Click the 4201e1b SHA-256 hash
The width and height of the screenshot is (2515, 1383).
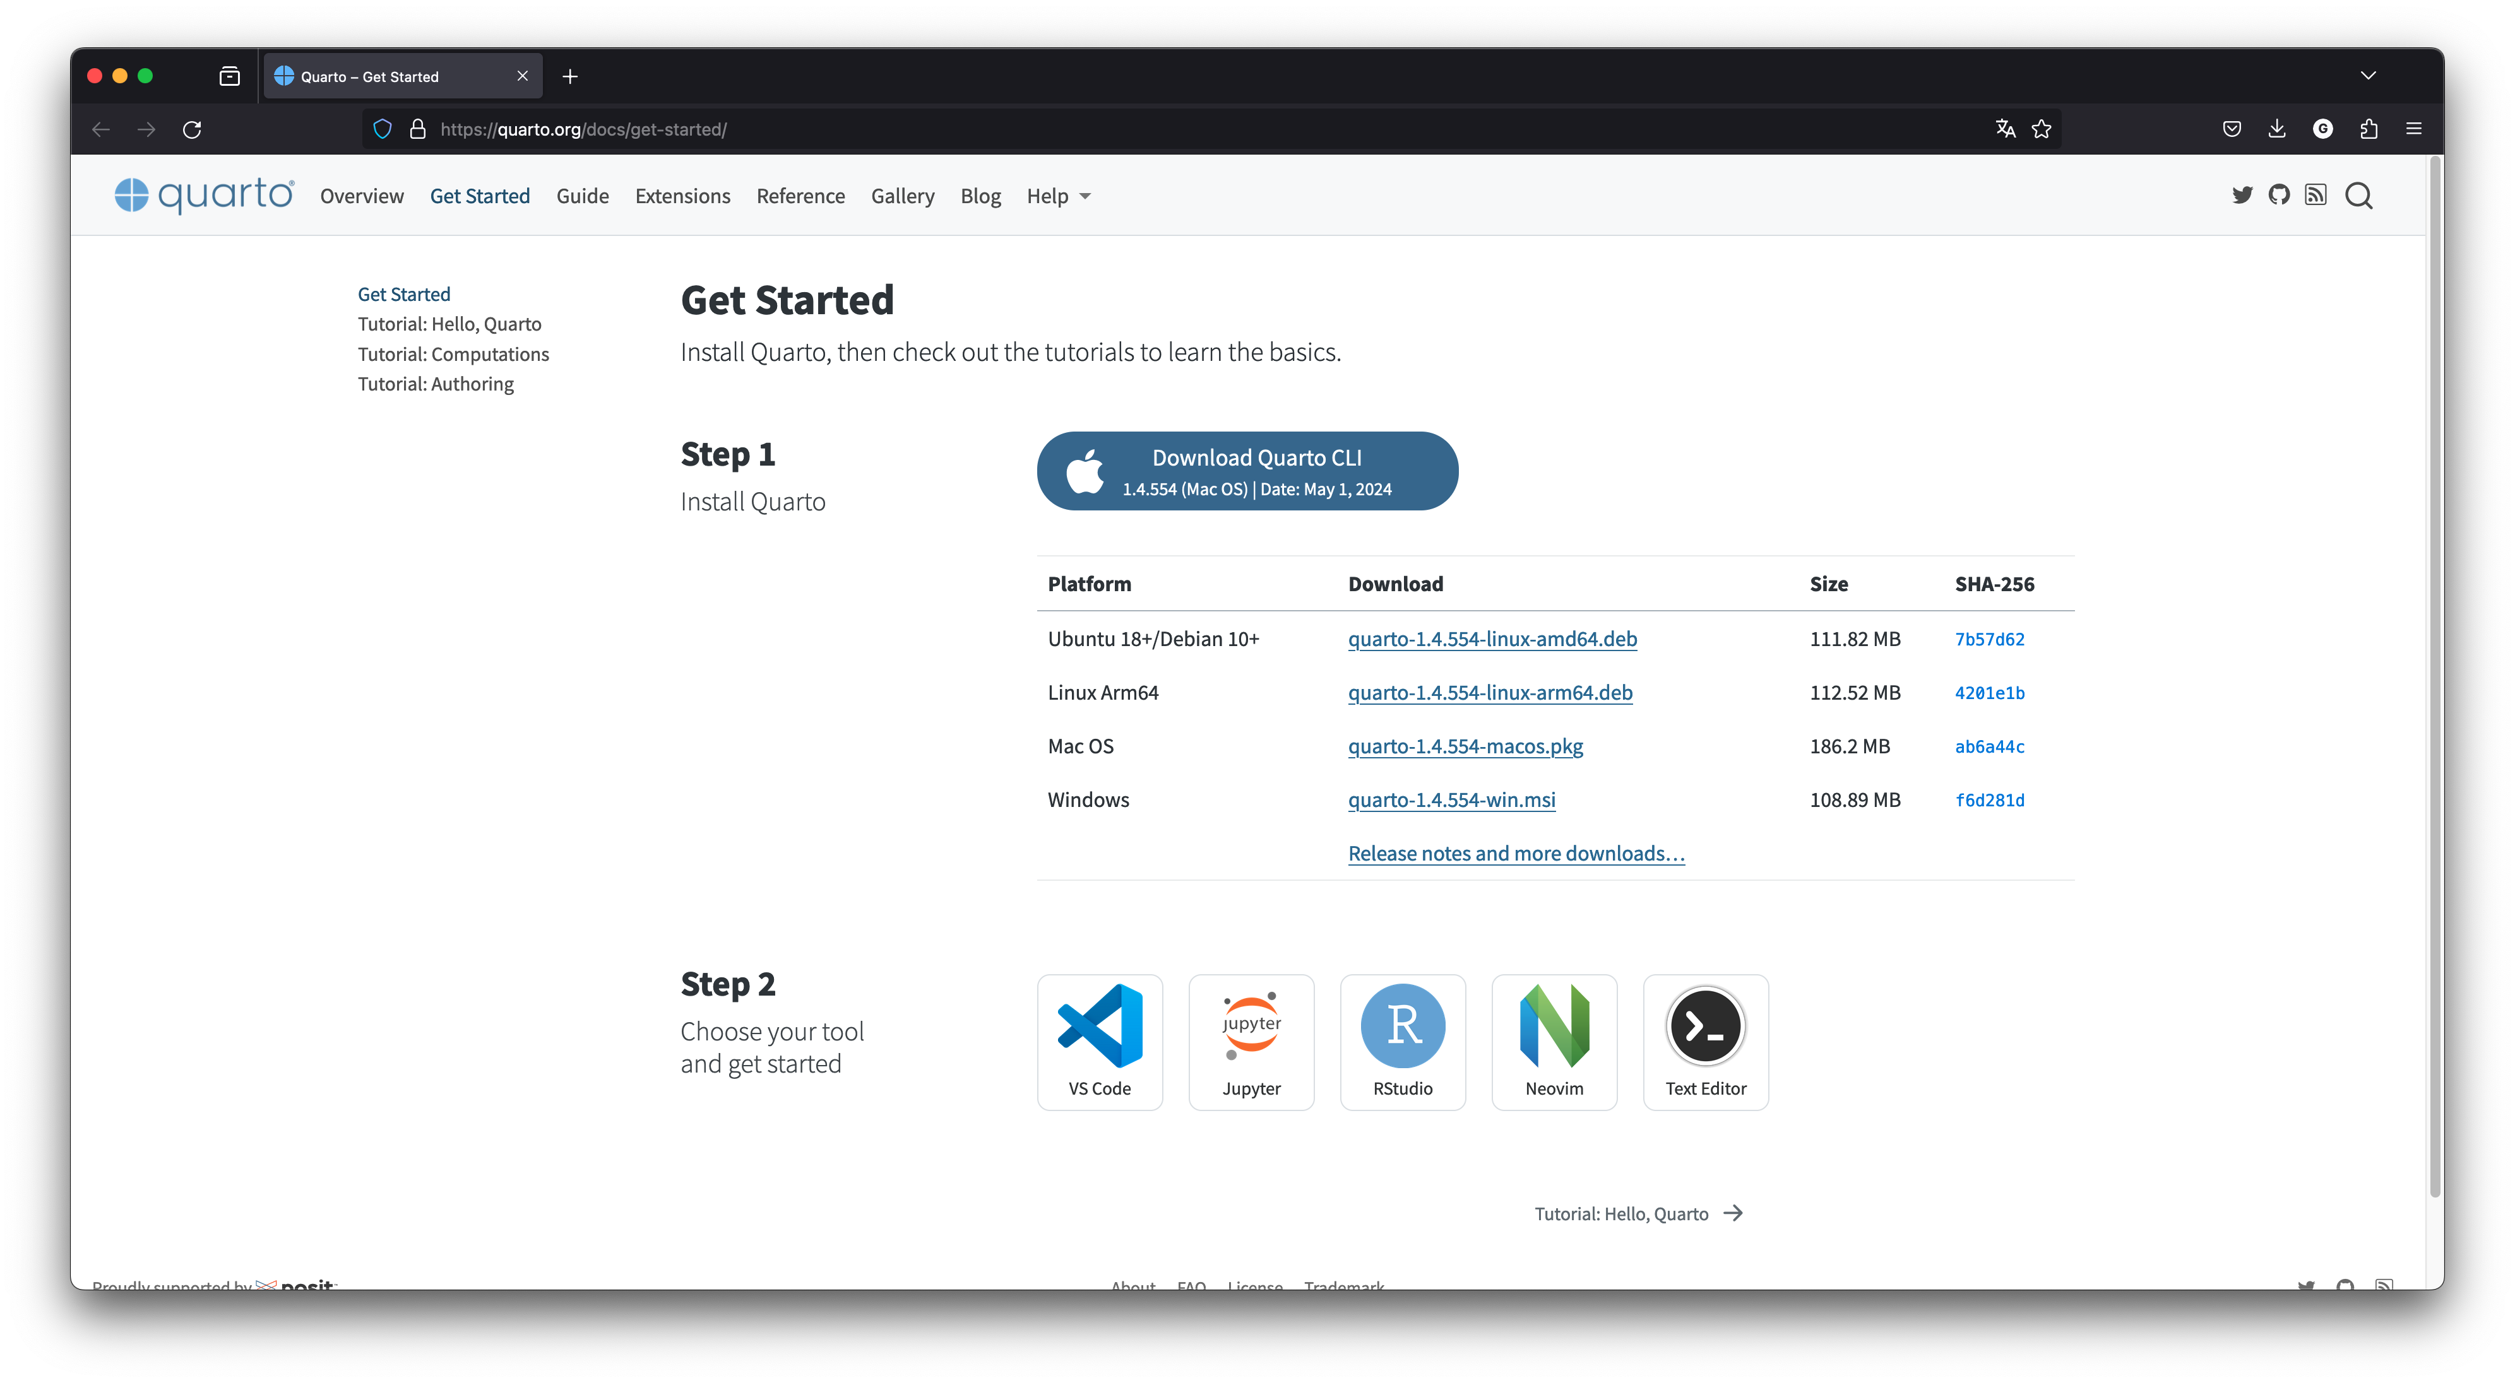coord(1989,693)
